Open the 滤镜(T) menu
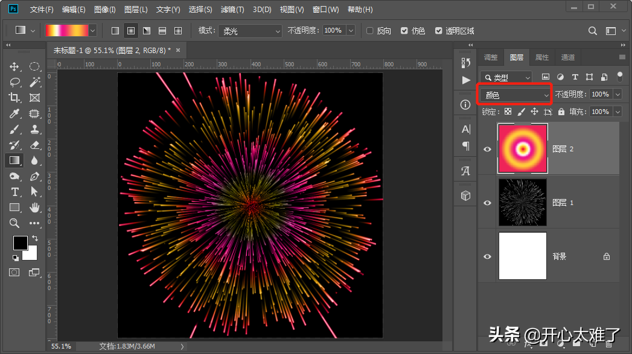 (x=232, y=9)
